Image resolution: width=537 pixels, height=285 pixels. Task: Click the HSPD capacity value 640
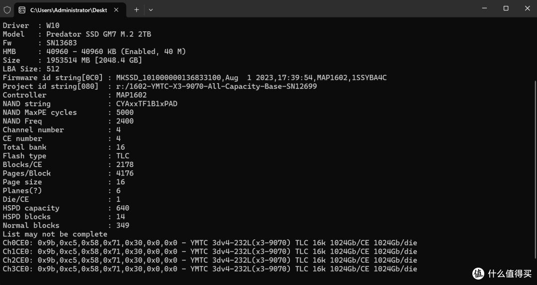coord(123,208)
